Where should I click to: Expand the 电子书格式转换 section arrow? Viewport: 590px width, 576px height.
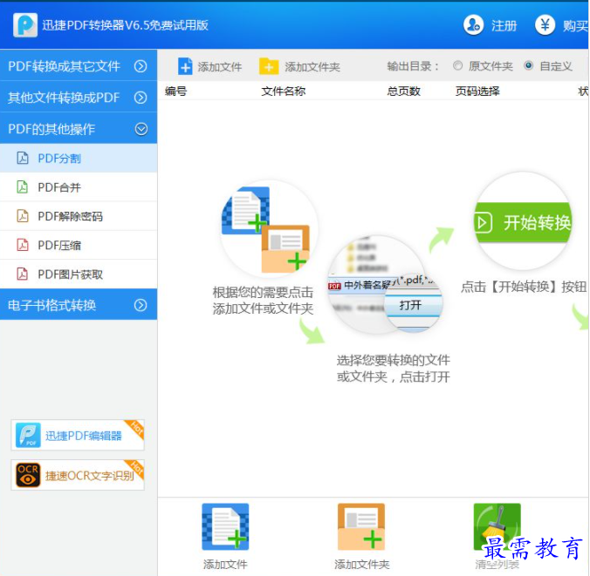(141, 305)
